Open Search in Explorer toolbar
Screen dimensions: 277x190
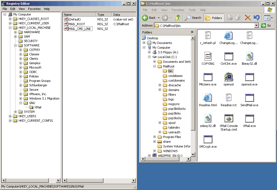point(193,18)
